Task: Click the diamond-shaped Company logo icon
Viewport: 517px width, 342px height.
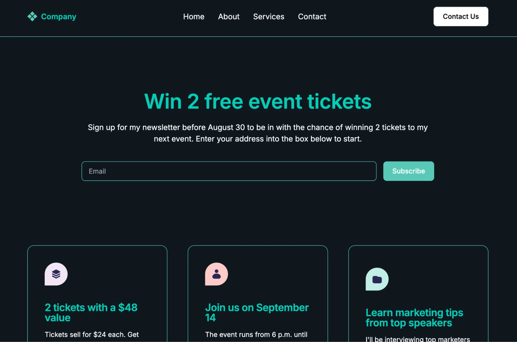Action: 32,17
